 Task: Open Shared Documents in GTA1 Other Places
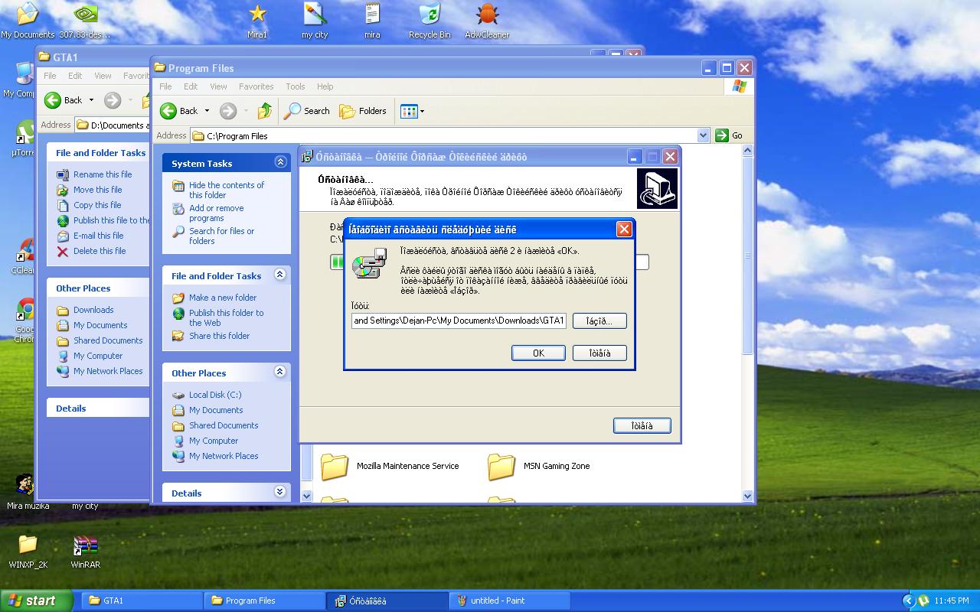point(108,340)
